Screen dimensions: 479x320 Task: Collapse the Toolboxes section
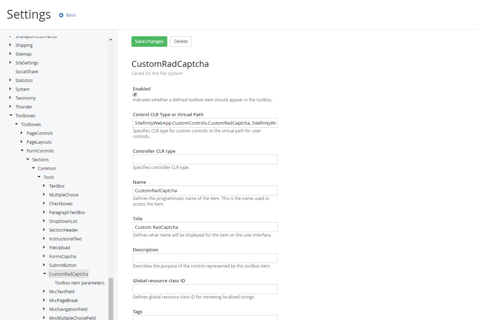pos(10,115)
